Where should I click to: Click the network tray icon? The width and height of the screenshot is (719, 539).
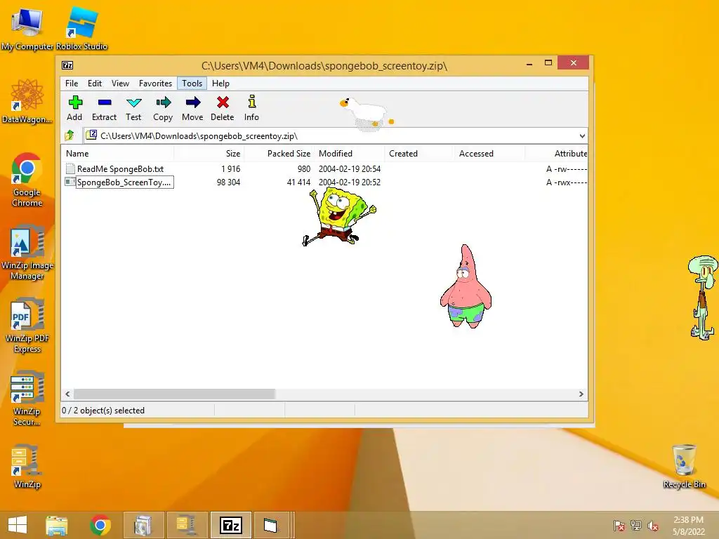[636, 526]
